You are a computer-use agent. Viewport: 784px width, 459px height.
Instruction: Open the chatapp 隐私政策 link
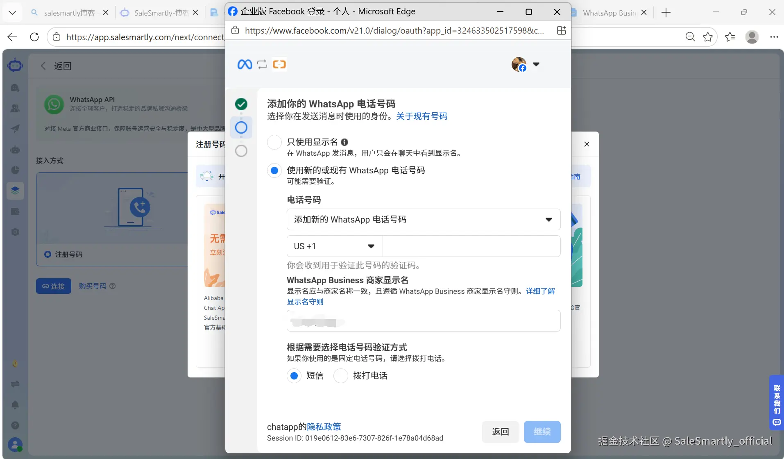[x=324, y=427]
